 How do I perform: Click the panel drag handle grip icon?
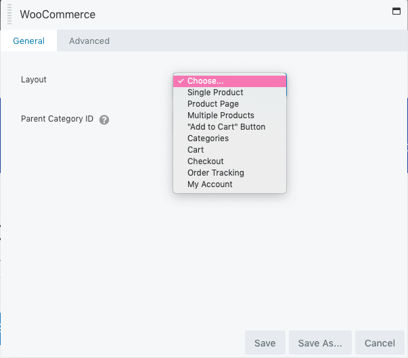point(9,14)
